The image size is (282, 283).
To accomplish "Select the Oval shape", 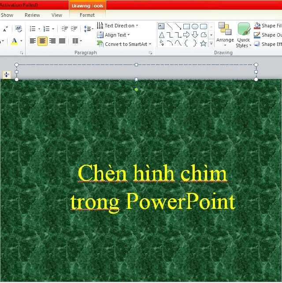I will pos(195,26).
